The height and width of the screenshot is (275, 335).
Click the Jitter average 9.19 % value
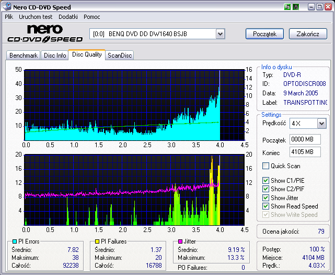[x=236, y=250]
